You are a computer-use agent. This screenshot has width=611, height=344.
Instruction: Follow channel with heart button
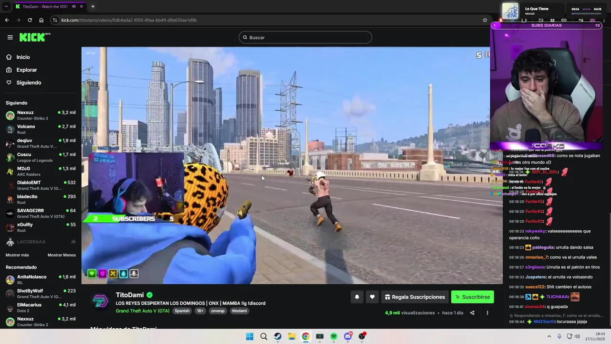(372, 297)
